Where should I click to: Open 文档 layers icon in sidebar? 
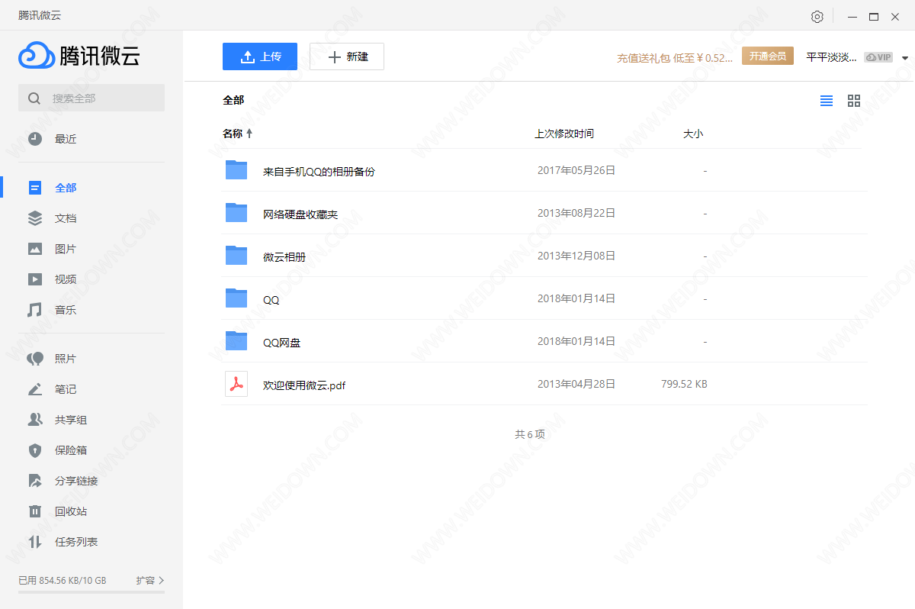(x=35, y=218)
